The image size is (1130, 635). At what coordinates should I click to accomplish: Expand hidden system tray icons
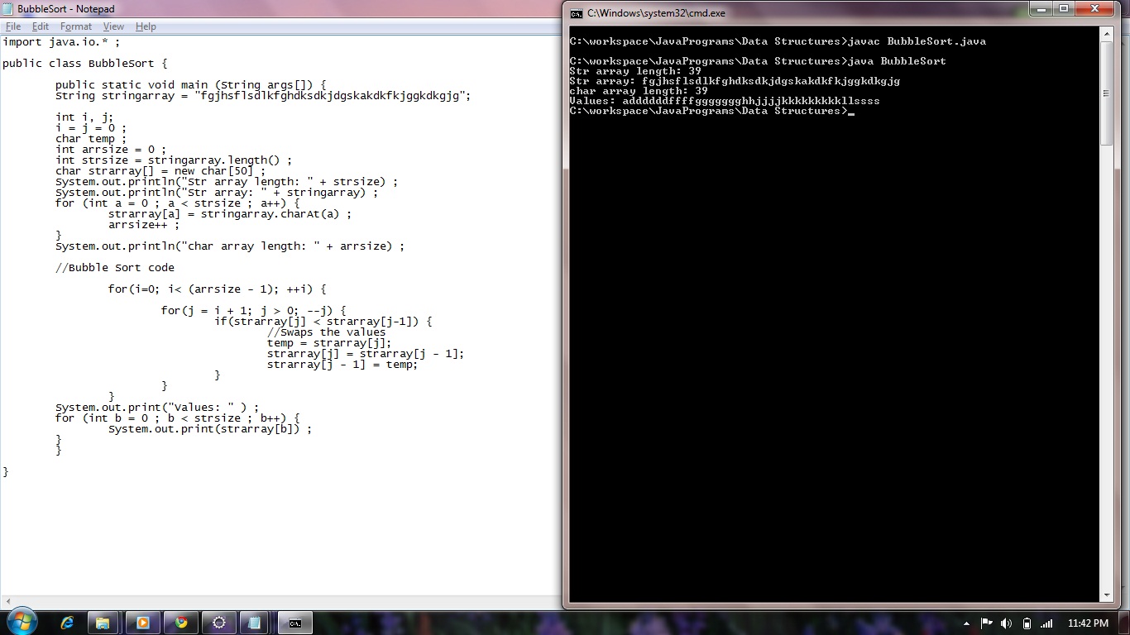(966, 623)
